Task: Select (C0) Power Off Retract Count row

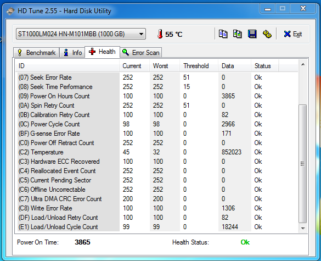Action: click(157, 143)
